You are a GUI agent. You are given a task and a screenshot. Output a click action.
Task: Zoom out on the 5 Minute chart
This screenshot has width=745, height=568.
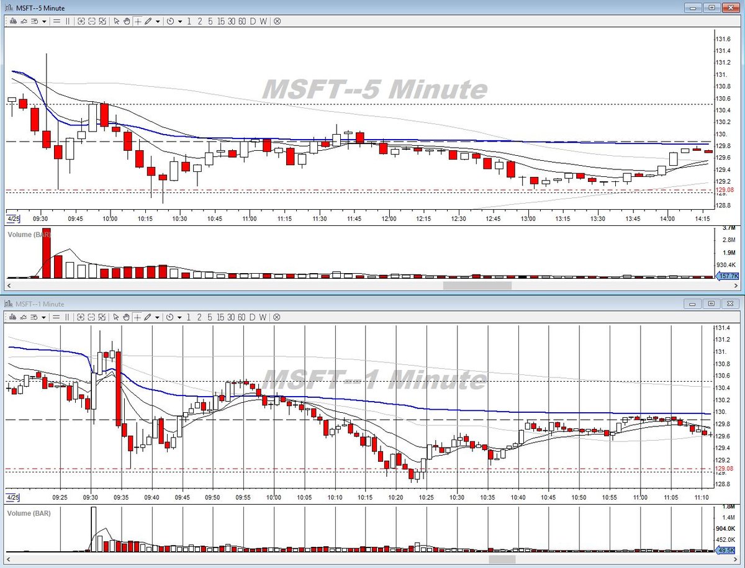(92, 21)
